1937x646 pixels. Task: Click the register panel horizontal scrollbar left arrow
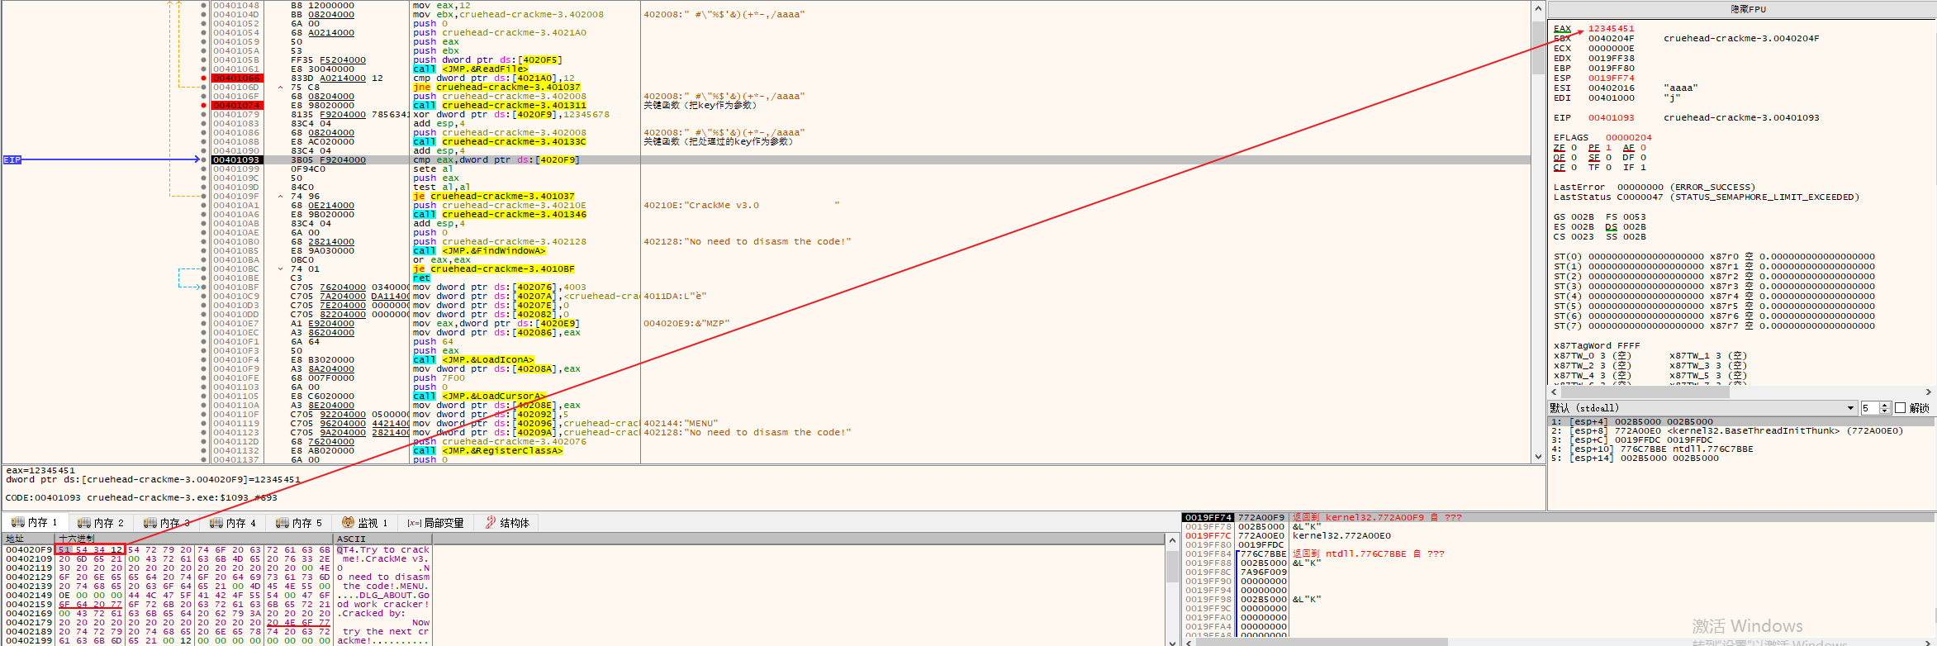tap(1554, 392)
